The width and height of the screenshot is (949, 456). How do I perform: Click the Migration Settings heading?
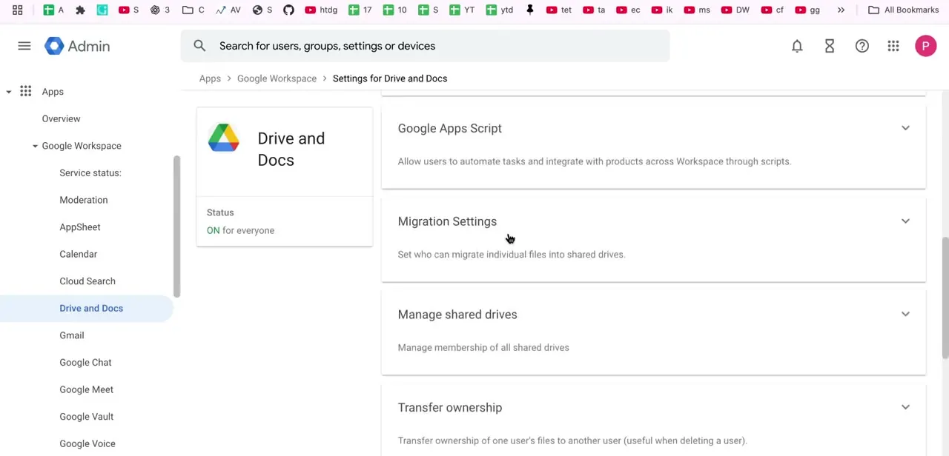tap(447, 221)
